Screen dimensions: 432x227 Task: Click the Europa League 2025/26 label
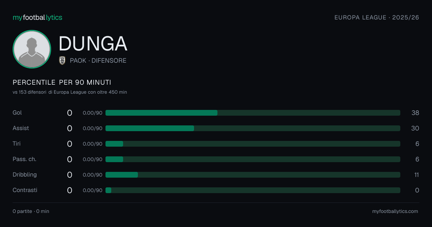pos(377,17)
